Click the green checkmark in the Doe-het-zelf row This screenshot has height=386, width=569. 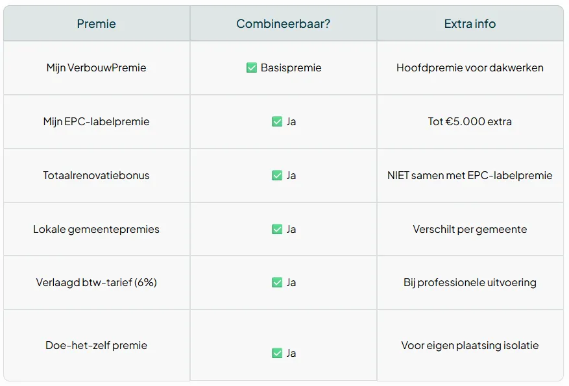pyautogui.click(x=277, y=353)
